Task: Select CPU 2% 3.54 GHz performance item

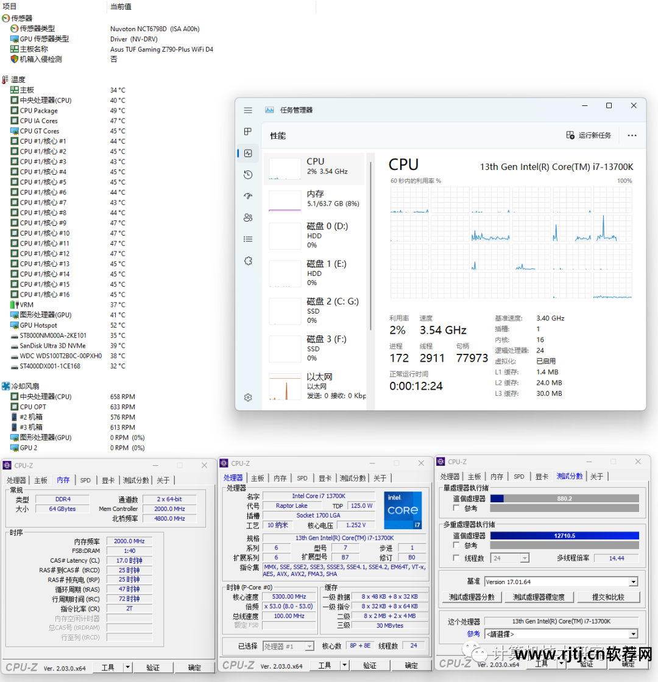Action: click(x=314, y=169)
